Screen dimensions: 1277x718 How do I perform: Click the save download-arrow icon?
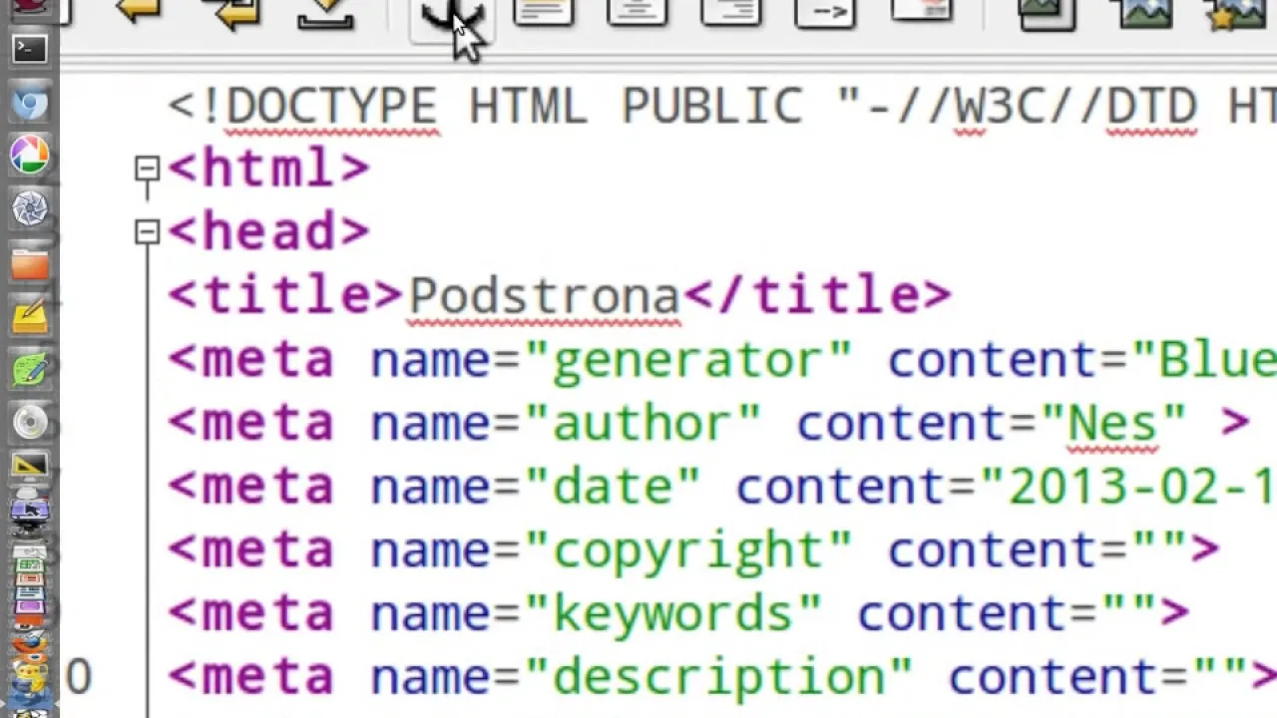point(324,12)
